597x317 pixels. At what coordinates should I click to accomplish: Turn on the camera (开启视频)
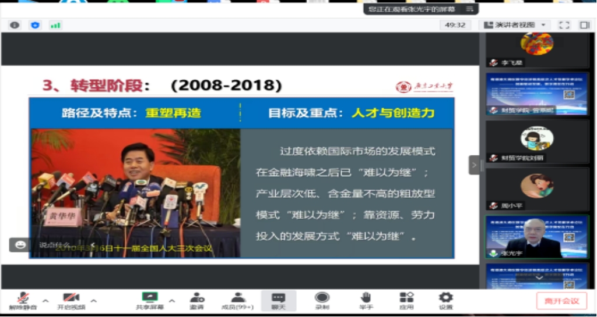(71, 300)
